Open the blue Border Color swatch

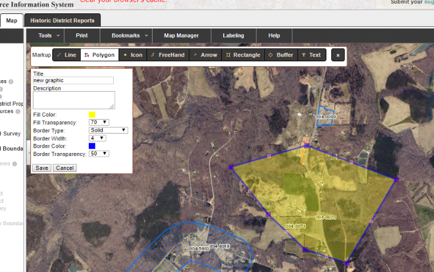92,146
